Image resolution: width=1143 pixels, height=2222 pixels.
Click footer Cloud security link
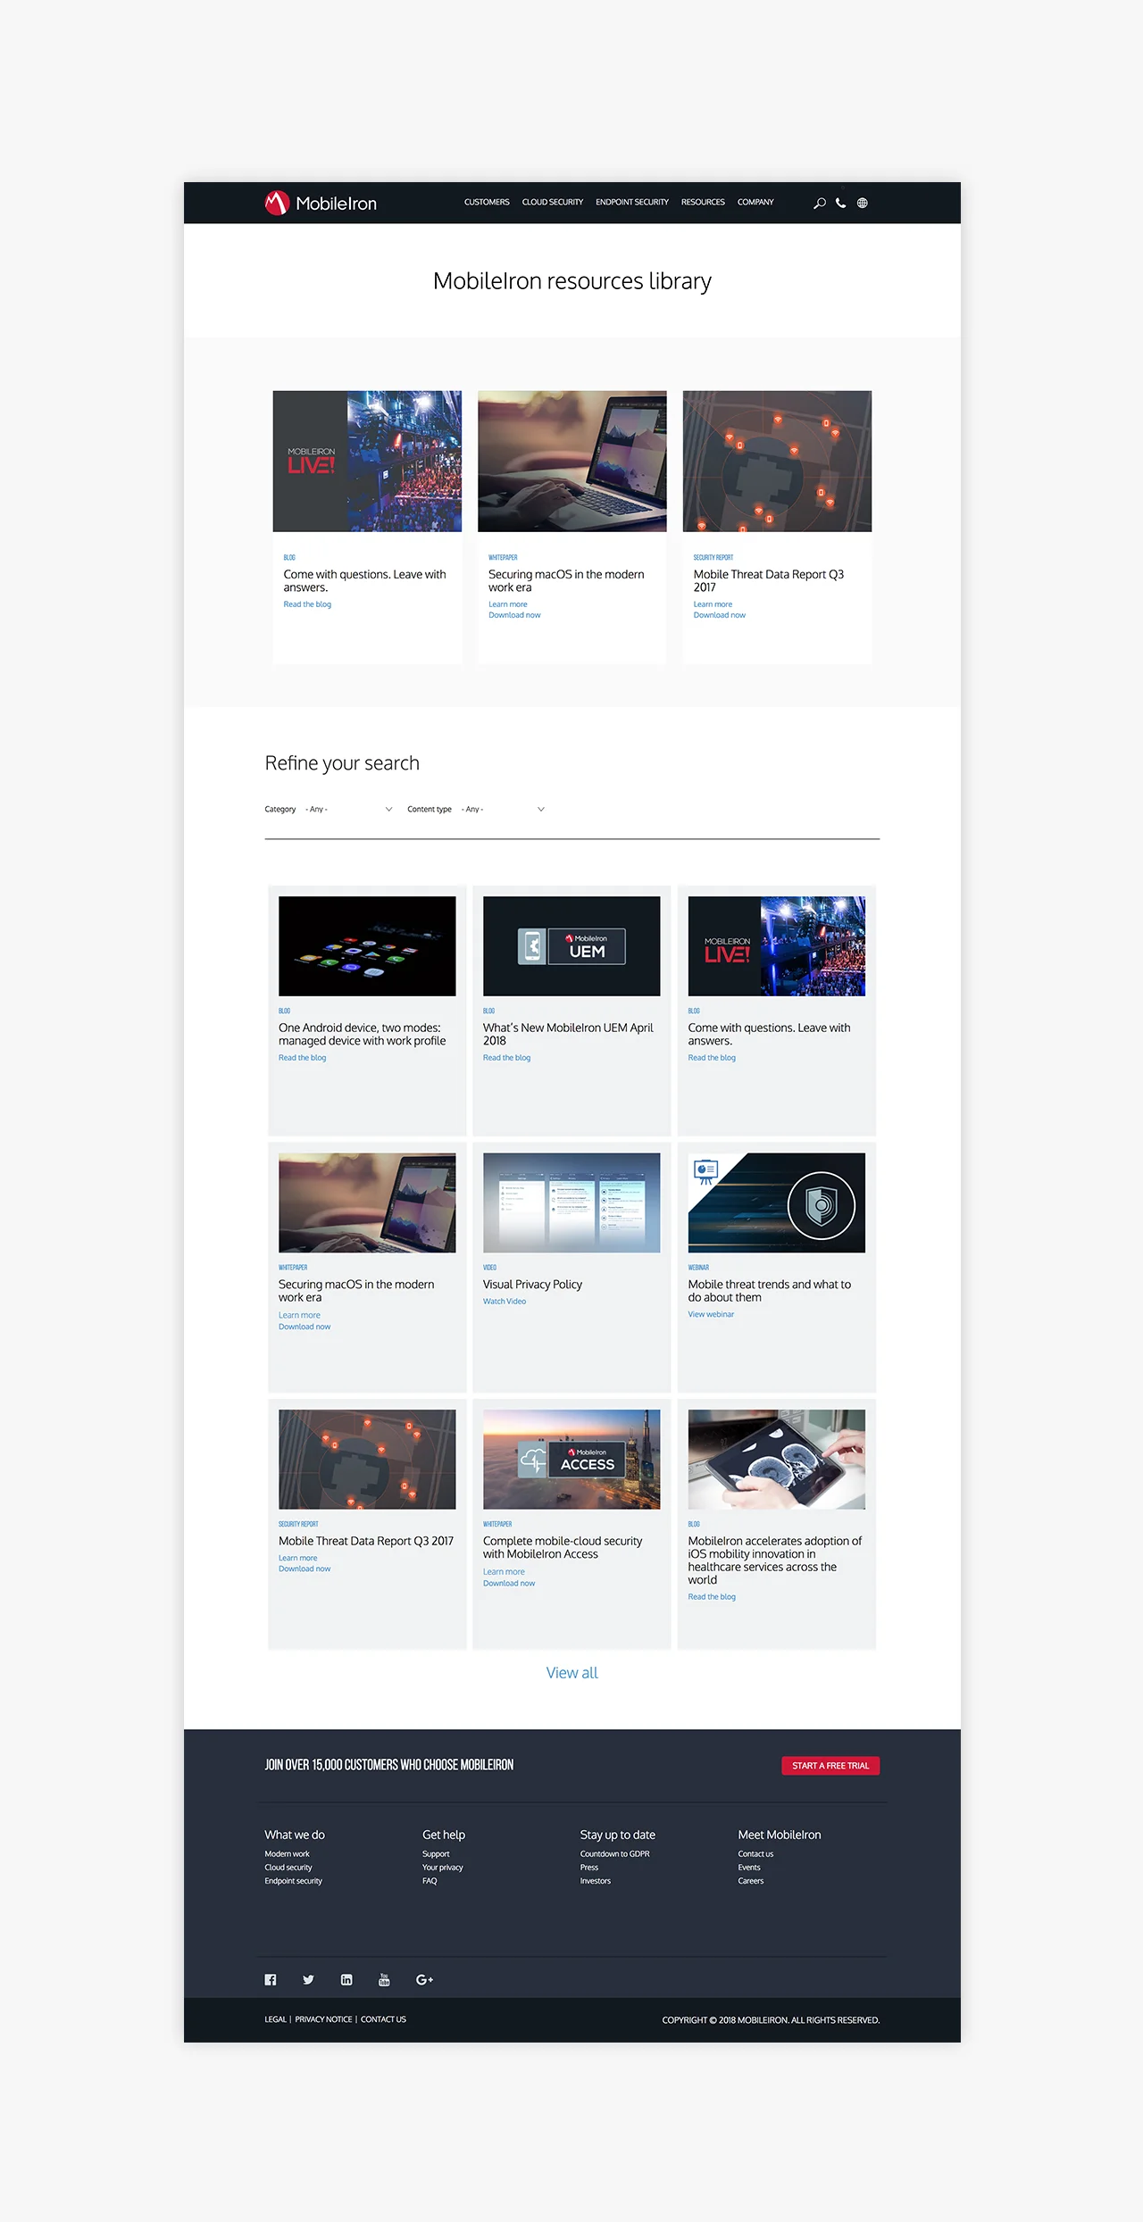(x=288, y=1868)
